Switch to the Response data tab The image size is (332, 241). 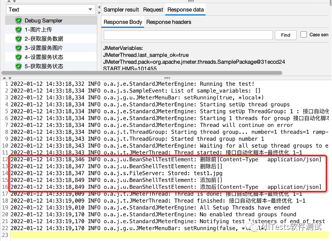[186, 10]
